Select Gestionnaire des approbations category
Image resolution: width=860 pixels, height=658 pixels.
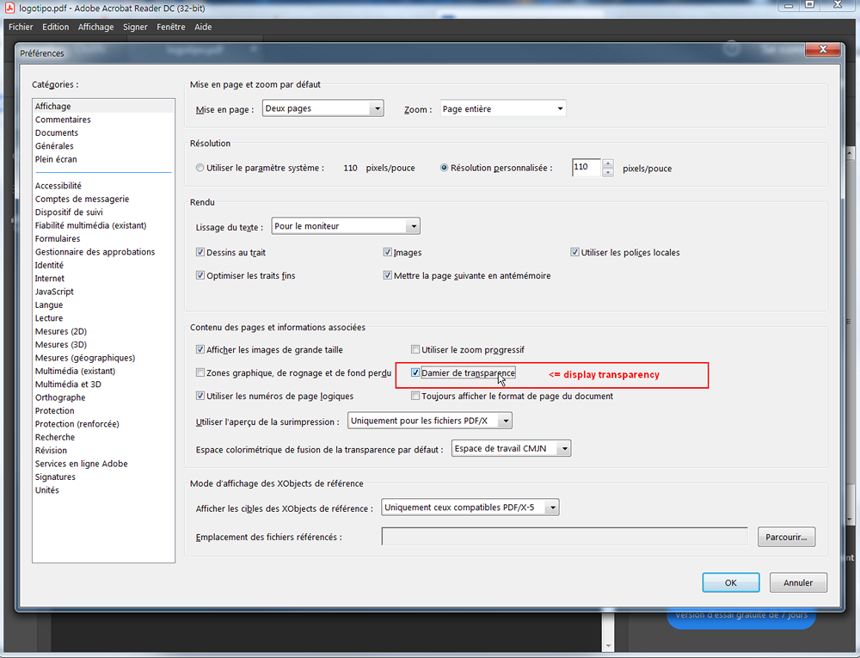103,252
